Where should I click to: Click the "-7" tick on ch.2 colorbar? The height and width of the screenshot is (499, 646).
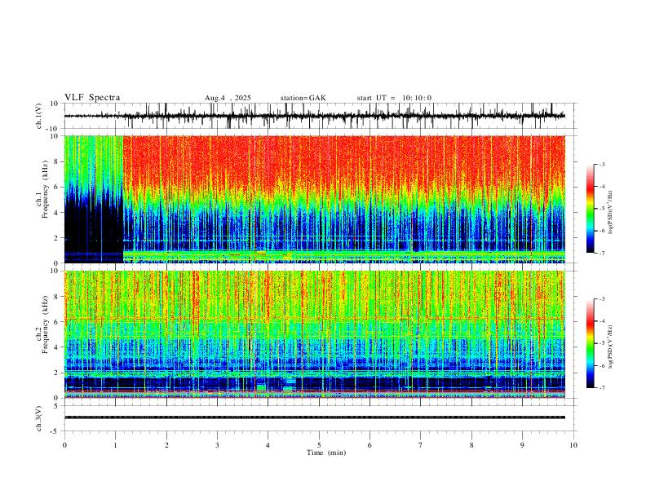click(601, 387)
